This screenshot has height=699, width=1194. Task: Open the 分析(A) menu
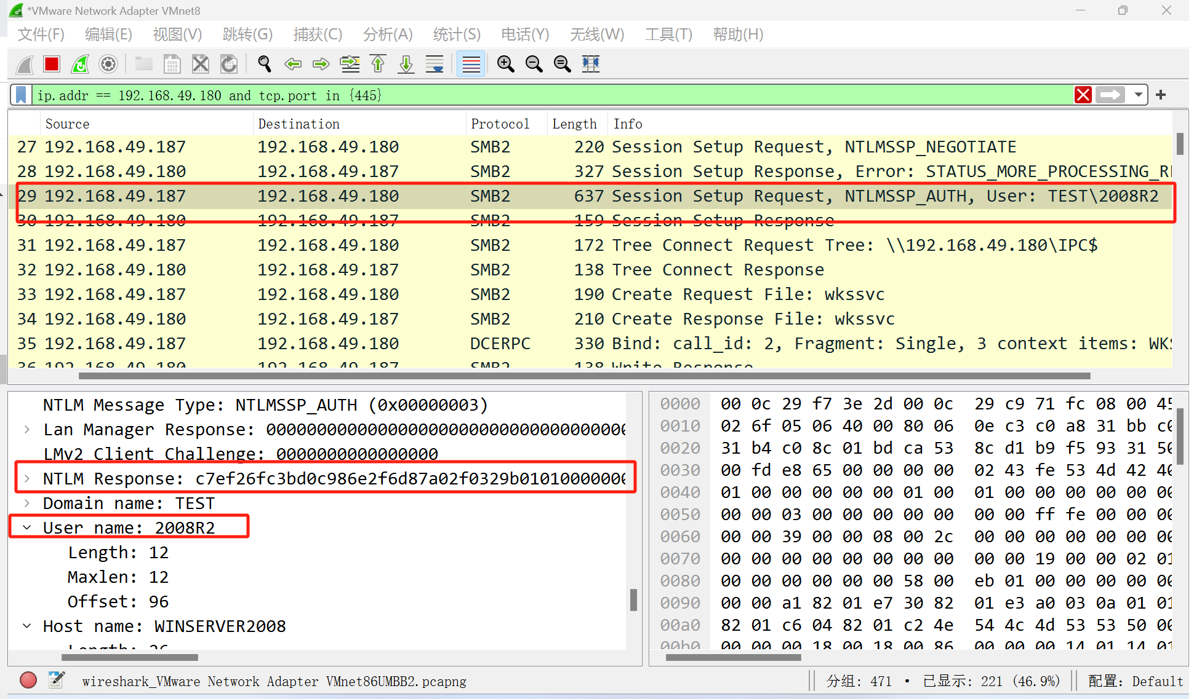tap(388, 34)
